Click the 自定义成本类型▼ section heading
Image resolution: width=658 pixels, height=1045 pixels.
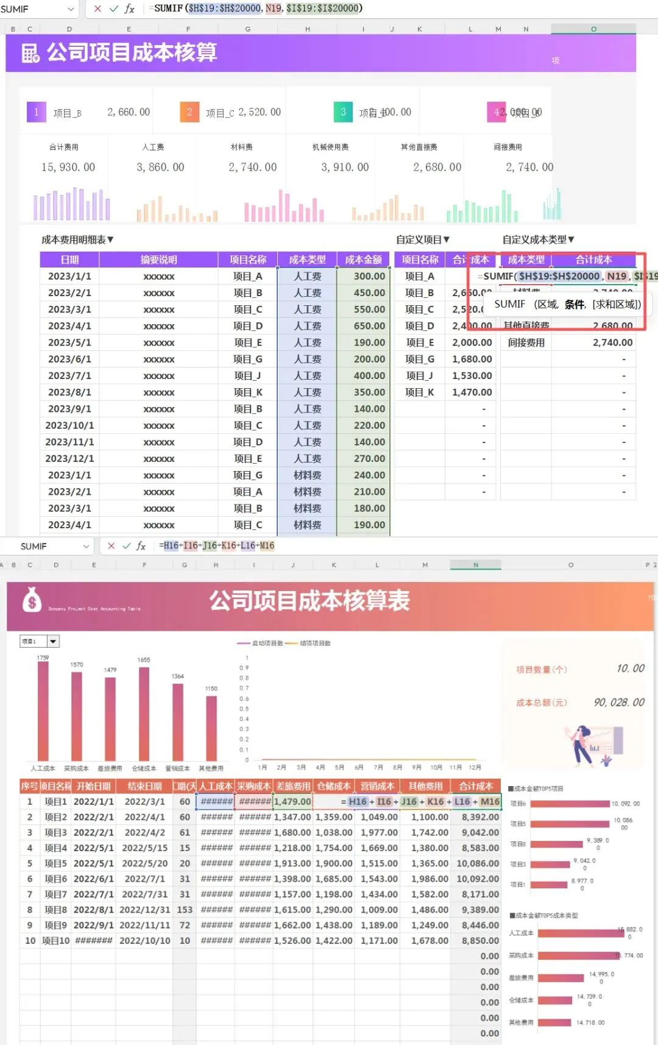click(x=538, y=240)
